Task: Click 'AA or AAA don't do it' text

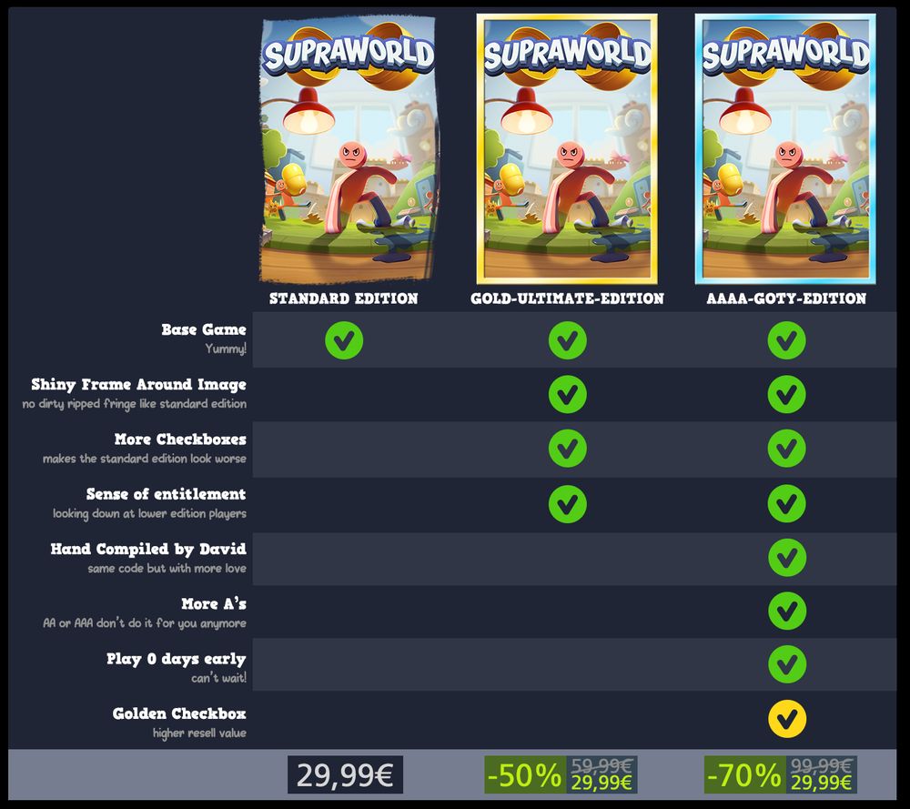Action: (x=145, y=623)
